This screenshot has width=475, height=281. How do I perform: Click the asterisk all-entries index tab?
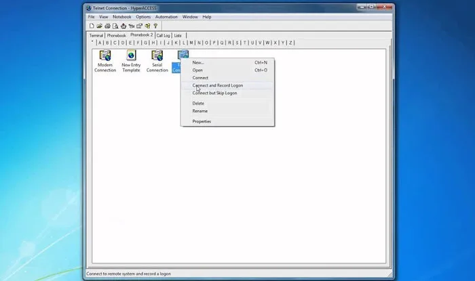92,42
